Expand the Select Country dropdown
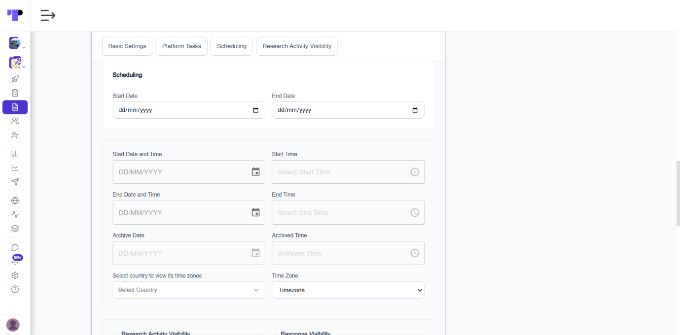 click(x=189, y=290)
